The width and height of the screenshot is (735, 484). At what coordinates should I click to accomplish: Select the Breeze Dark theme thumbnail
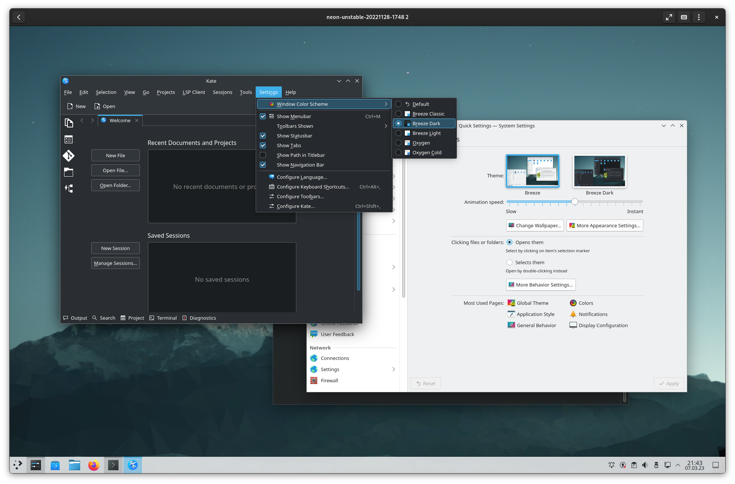600,171
